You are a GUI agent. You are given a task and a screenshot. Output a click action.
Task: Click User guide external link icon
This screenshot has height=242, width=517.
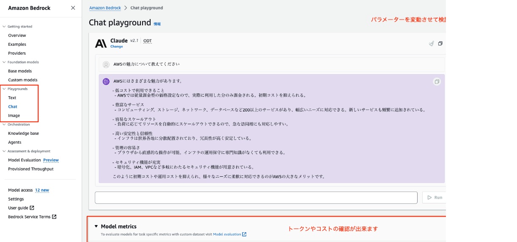tap(32, 208)
